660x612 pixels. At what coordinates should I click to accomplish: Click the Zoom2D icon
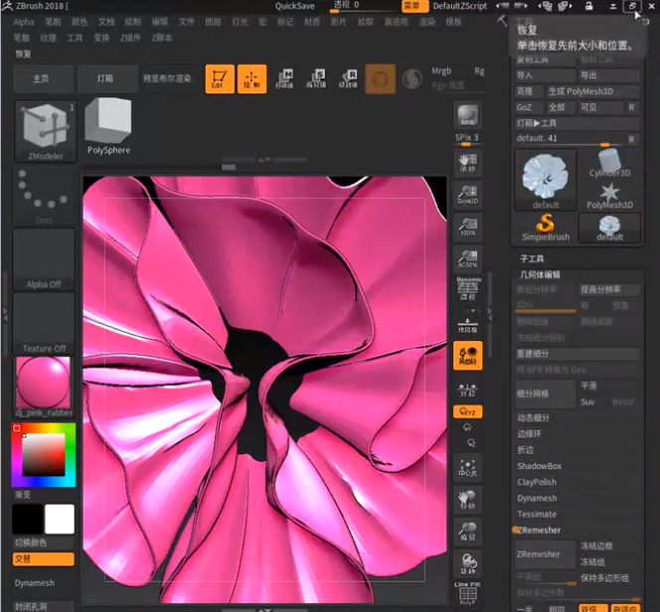pos(467,195)
